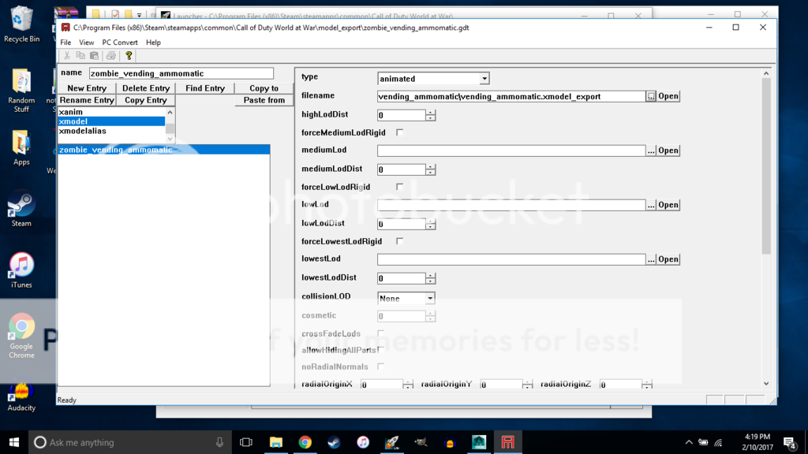Select xanim in asset type list
Screen dimensions: 808x454
111,112
